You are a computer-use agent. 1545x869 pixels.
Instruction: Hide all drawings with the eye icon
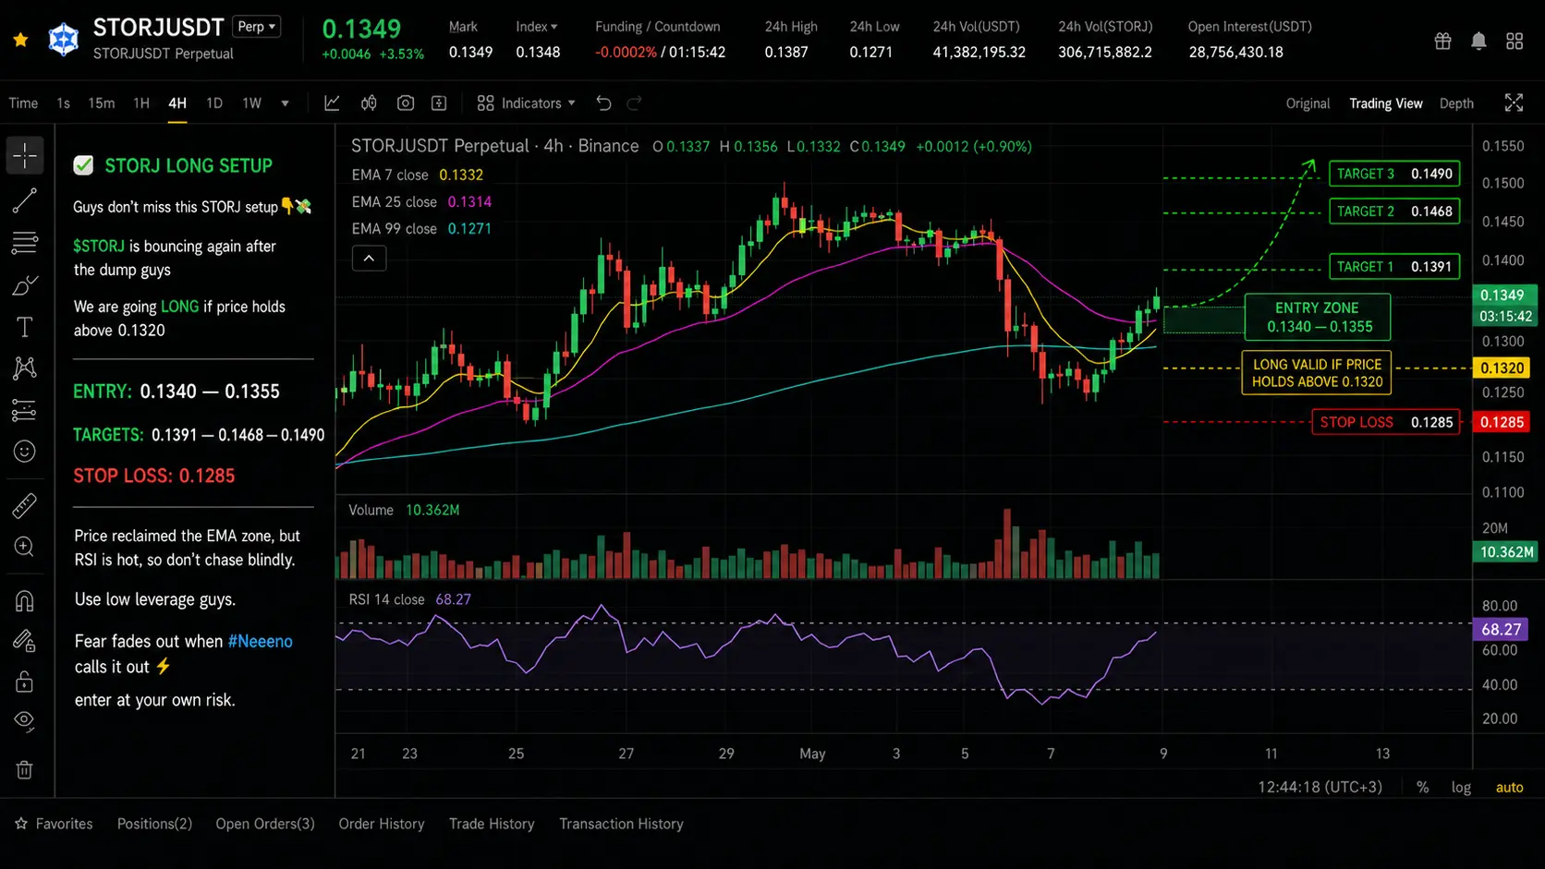25,721
